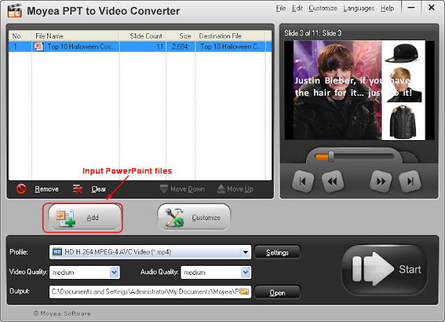445x322 pixels.
Task: Click Move Up label
Action: click(240, 189)
